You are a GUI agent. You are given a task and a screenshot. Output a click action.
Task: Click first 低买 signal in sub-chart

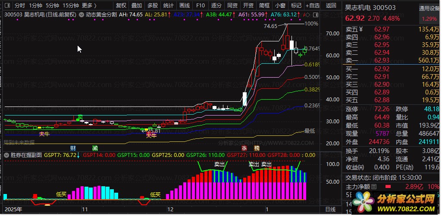61,194
